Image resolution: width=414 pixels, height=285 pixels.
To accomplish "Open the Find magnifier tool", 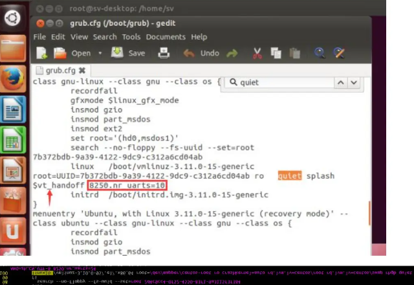I will click(x=319, y=53).
